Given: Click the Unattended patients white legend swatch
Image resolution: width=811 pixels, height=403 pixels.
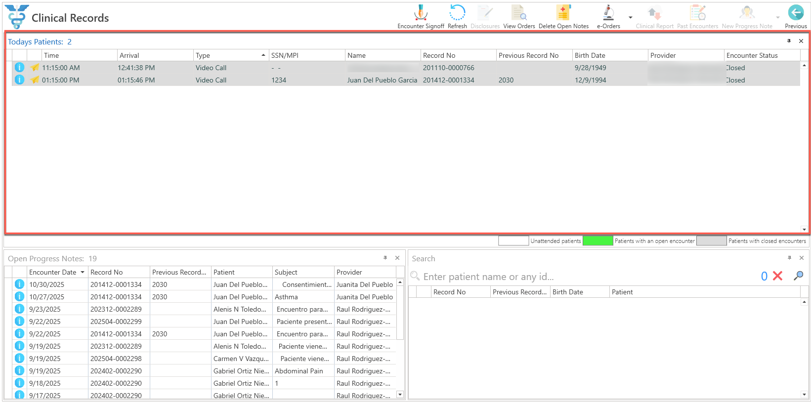Looking at the screenshot, I should (x=513, y=241).
